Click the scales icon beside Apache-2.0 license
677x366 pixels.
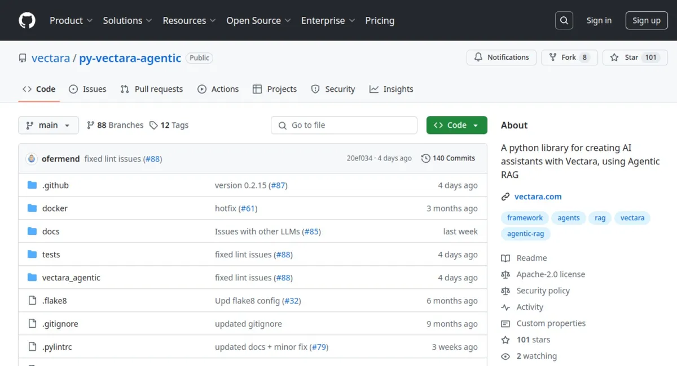[x=505, y=274]
